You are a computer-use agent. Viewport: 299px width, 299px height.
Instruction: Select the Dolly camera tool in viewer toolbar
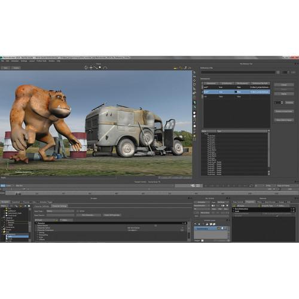pos(97,68)
